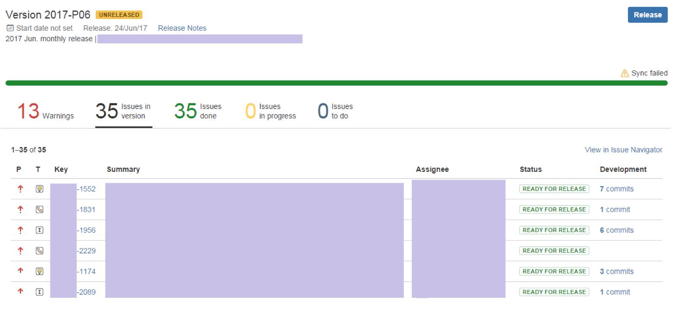This screenshot has height=310, width=676.
Task: Click the priority arrow icon for issue -1174
Action: pos(20,271)
